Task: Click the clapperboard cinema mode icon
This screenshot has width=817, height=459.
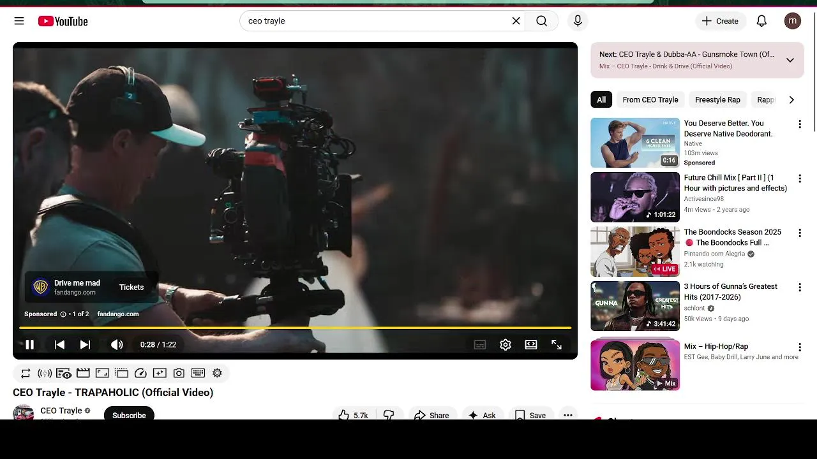Action: (x=83, y=373)
